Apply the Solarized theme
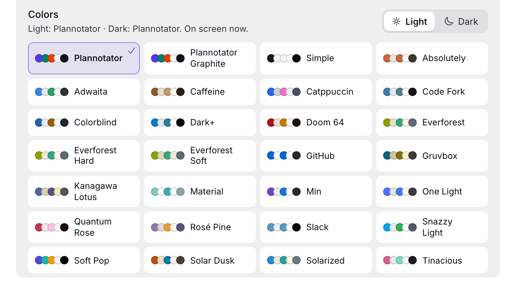516x294 pixels. click(x=316, y=260)
